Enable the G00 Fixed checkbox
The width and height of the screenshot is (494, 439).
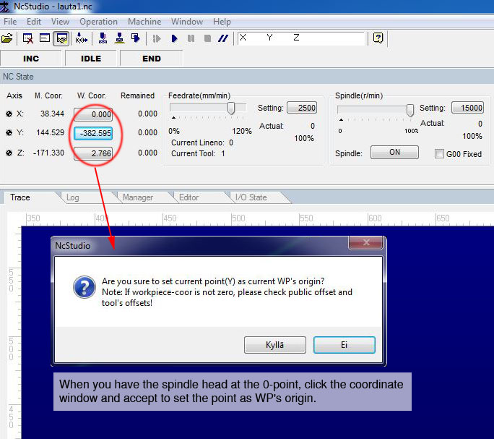[439, 154]
